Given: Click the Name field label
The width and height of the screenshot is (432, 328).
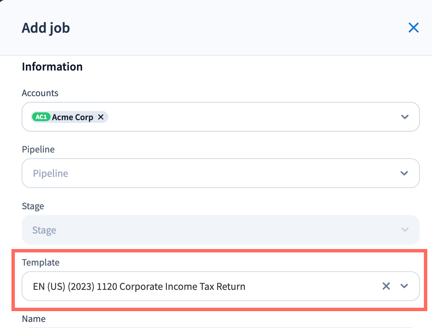Looking at the screenshot, I should point(34,319).
